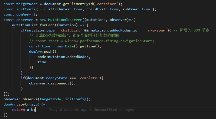Click 'observer.observe(targetNode, initConfig);' line
The image size is (216, 119).
click(x=47, y=99)
